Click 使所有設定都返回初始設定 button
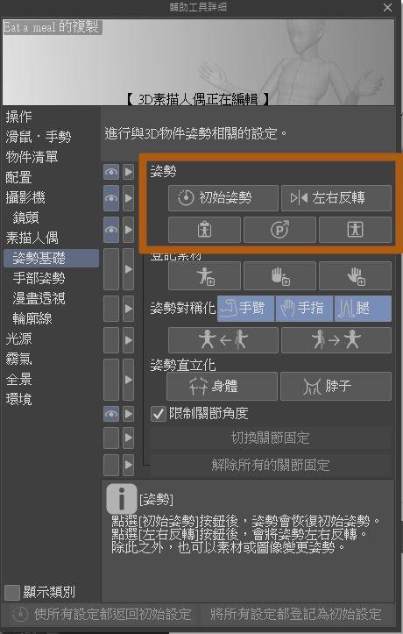The image size is (403, 634). (x=102, y=614)
